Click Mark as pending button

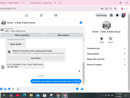tap(22, 35)
